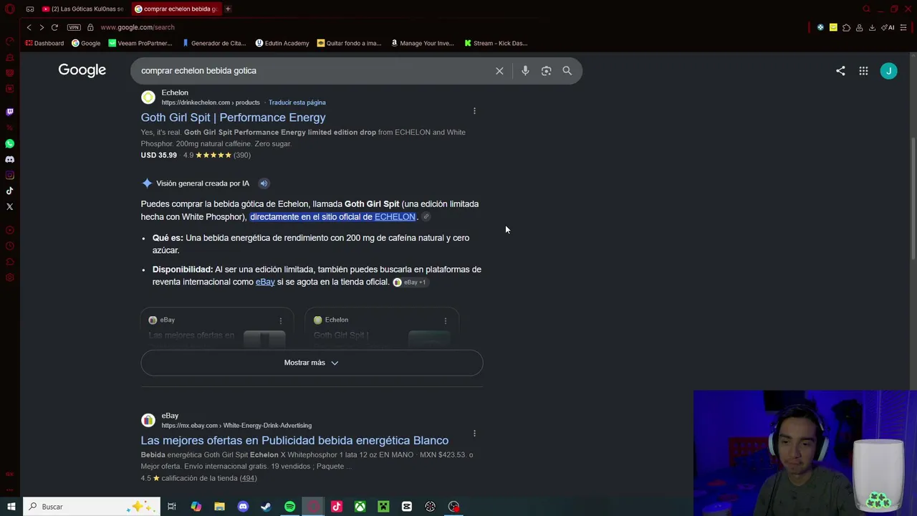Go back to the previous page
Viewport: 917px width, 516px height.
click(29, 27)
